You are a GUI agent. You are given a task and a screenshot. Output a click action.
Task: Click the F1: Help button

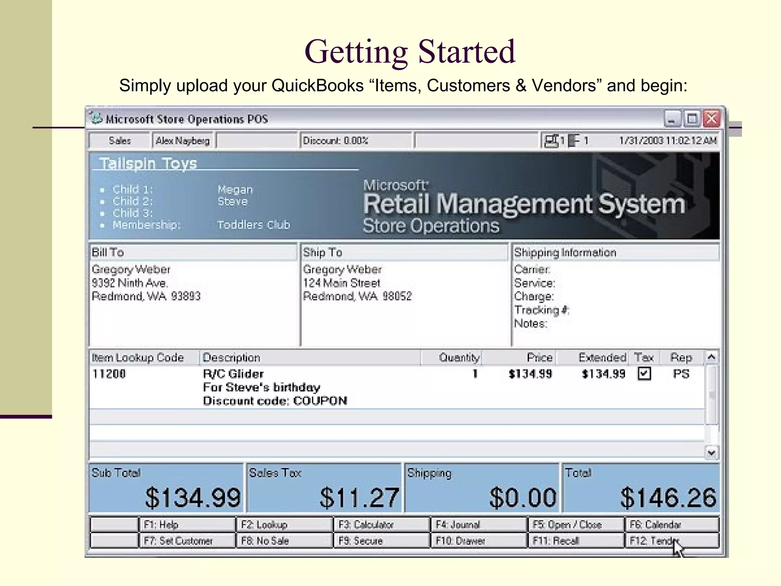click(187, 525)
